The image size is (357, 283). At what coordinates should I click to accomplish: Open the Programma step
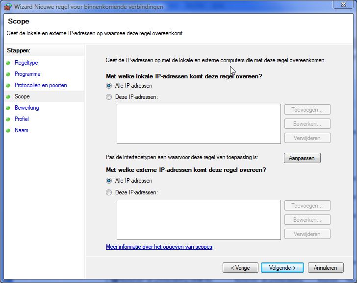click(x=27, y=74)
